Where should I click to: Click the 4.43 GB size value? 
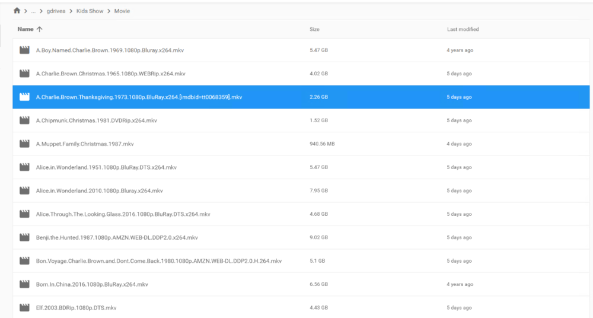[x=318, y=307]
